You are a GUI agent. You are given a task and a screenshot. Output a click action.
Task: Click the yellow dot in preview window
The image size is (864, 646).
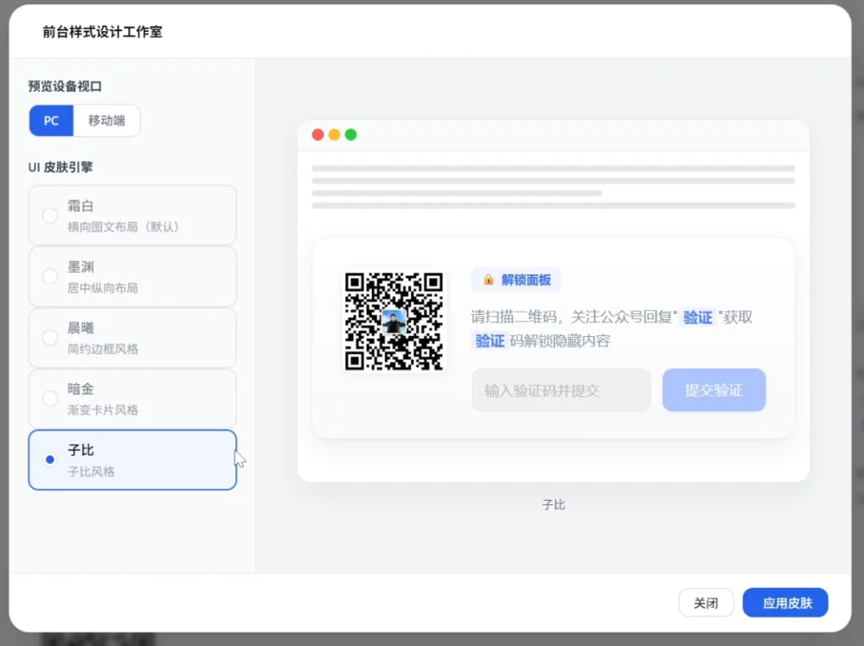tap(334, 134)
